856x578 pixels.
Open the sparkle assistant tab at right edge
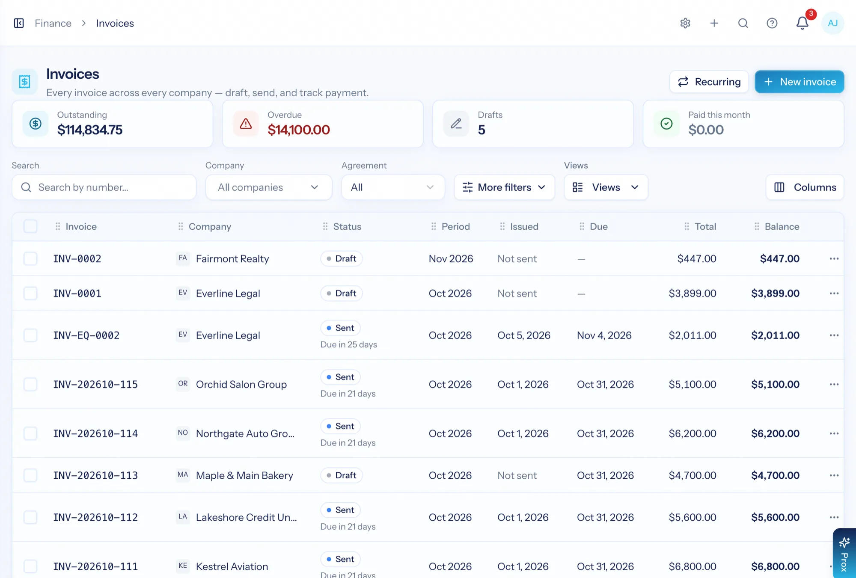pos(844,554)
